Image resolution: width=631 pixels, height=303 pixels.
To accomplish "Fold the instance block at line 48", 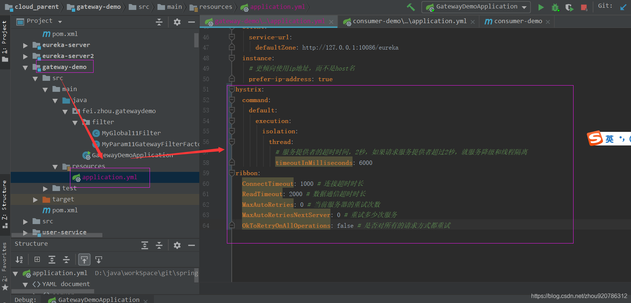I will (x=232, y=58).
